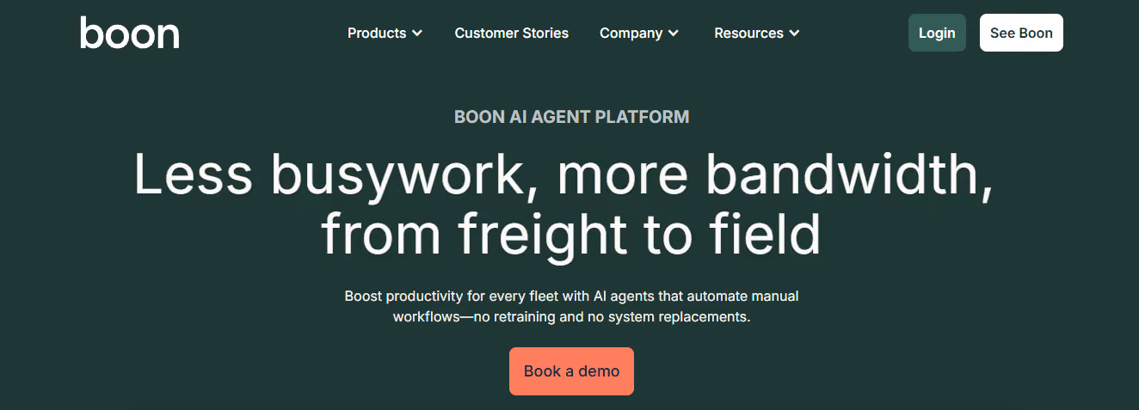Go to Customer Stories page
Image resolution: width=1139 pixels, height=410 pixels.
pyautogui.click(x=512, y=33)
